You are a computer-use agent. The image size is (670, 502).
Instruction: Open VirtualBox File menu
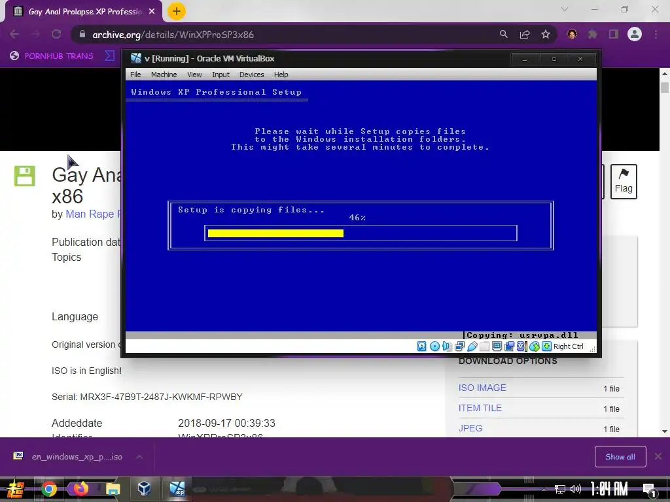(x=135, y=75)
